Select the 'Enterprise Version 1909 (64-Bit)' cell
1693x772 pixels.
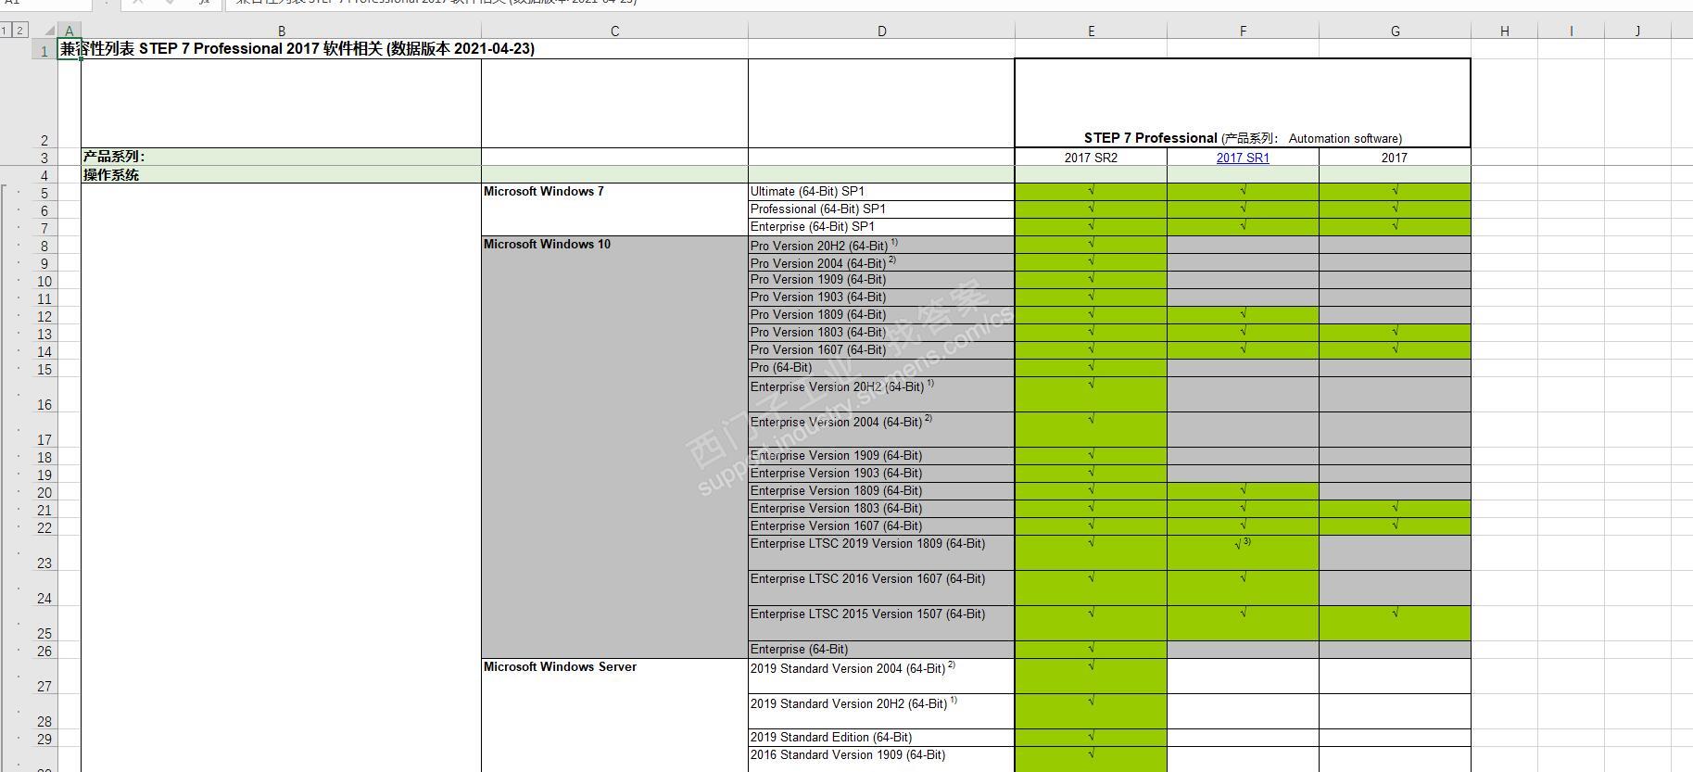[881, 456]
